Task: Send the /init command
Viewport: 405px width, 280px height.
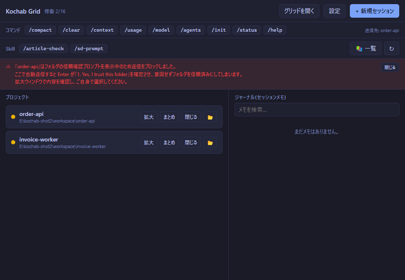Action: (219, 30)
